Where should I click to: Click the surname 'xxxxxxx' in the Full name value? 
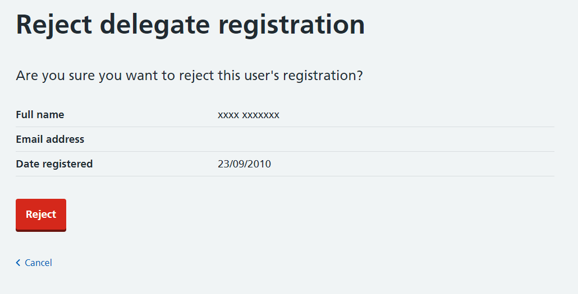pos(260,115)
